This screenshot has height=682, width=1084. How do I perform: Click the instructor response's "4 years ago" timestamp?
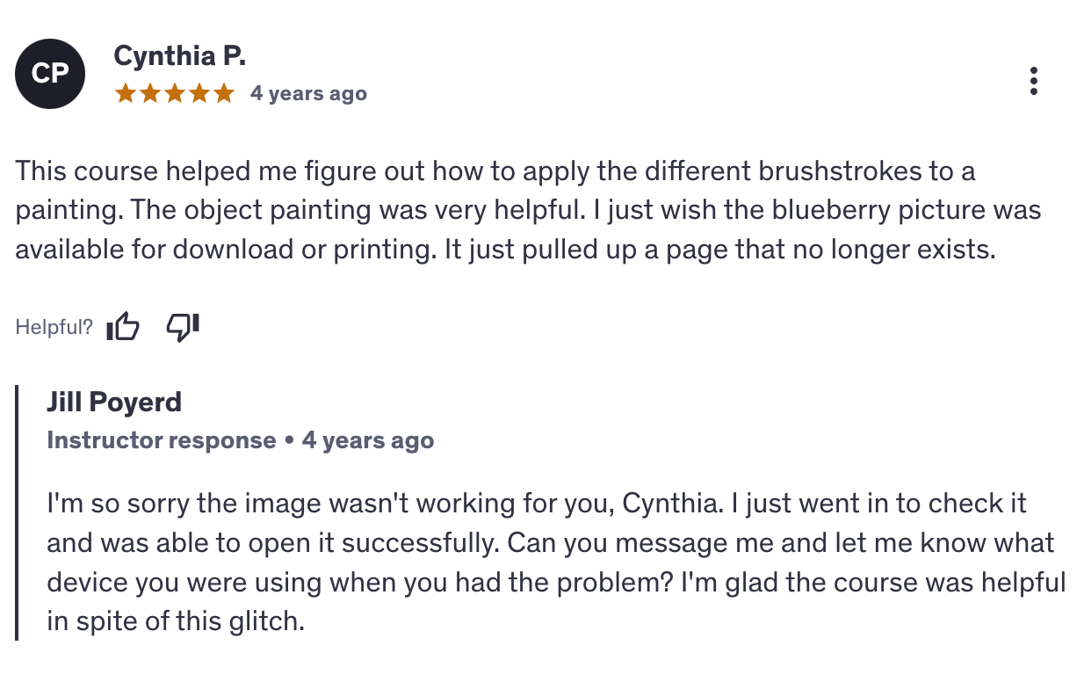click(x=368, y=440)
